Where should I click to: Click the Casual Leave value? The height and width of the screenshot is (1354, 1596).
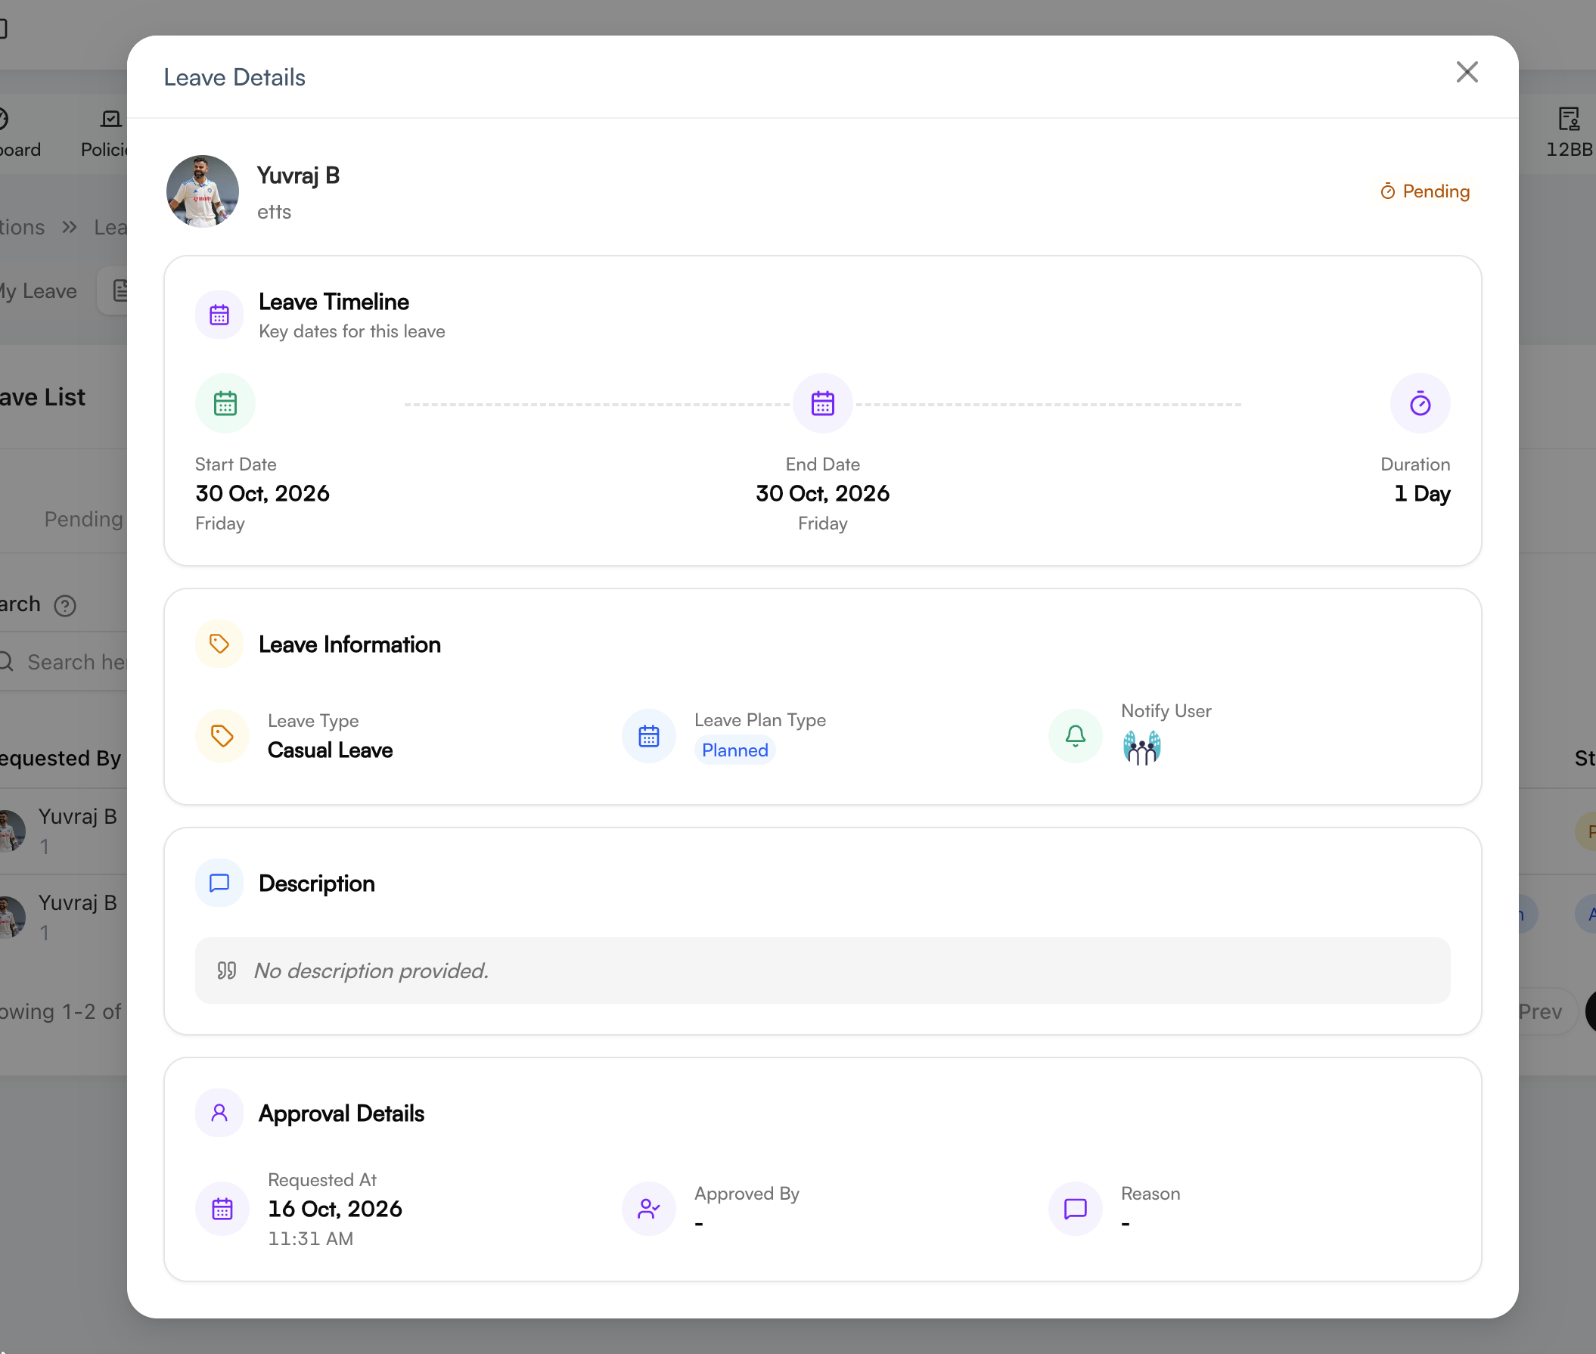pos(330,750)
